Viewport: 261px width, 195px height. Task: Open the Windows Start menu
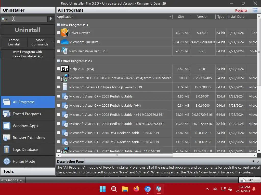pos(102,189)
